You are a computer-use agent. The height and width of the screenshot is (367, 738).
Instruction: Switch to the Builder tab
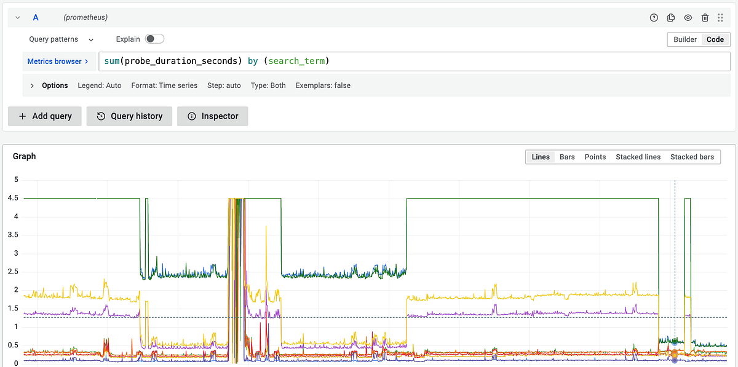pyautogui.click(x=684, y=39)
